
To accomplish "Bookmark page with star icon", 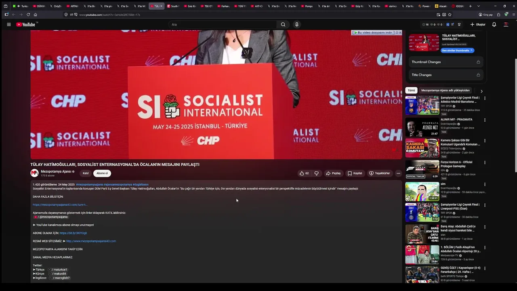I will [x=450, y=15].
